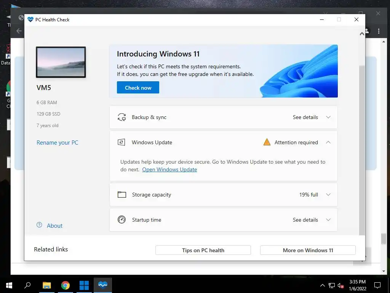390x293 pixels.
Task: Click the Introducing Windows 11 heading
Action: coord(158,54)
